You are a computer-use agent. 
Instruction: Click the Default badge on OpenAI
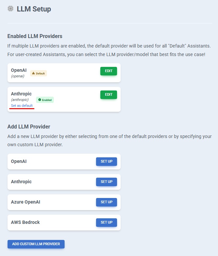(39, 73)
